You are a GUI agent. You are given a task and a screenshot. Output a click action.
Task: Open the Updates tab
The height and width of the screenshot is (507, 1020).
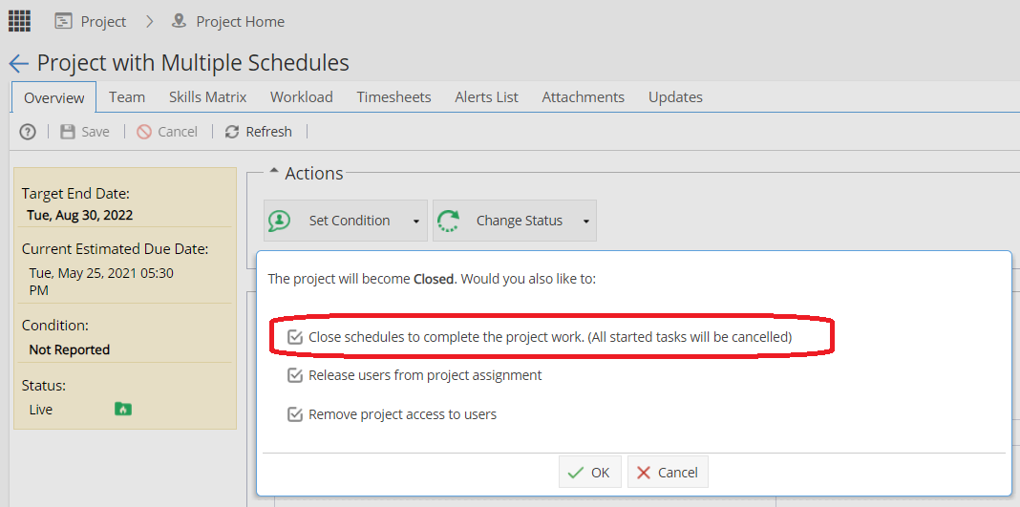[x=675, y=97]
